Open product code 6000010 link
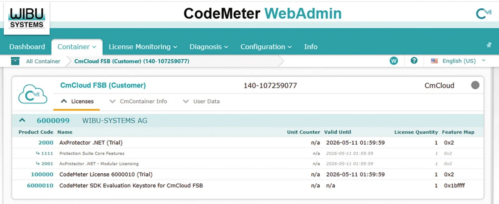The width and height of the screenshot is (499, 204). pos(40,185)
